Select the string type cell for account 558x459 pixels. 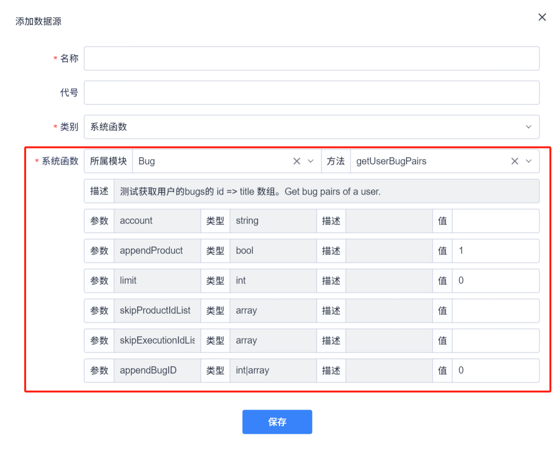[x=273, y=221]
